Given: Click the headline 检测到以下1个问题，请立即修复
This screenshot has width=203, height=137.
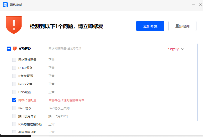Looking at the screenshot, I should (66, 26).
